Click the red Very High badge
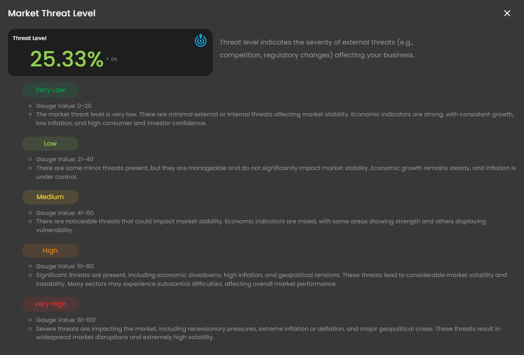The height and width of the screenshot is (355, 524). (x=50, y=304)
